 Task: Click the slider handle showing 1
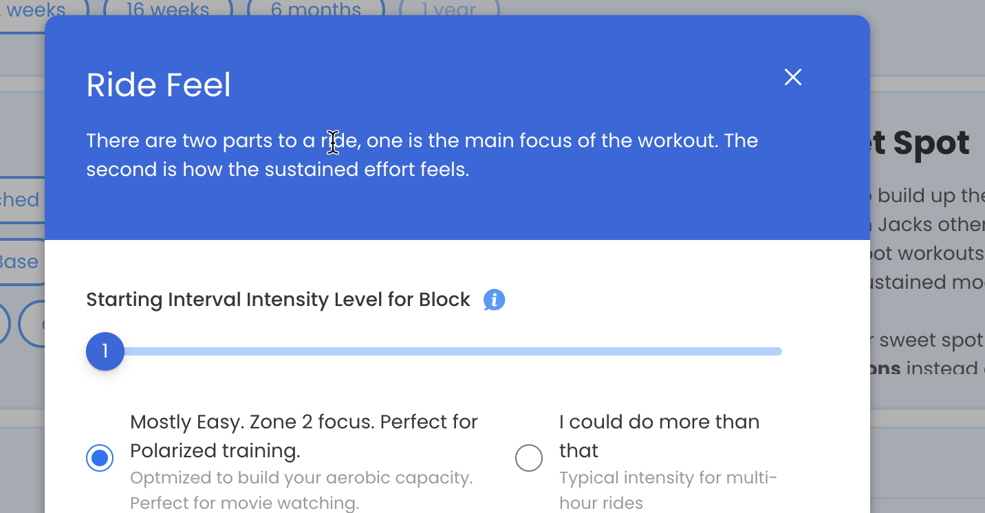tap(105, 351)
